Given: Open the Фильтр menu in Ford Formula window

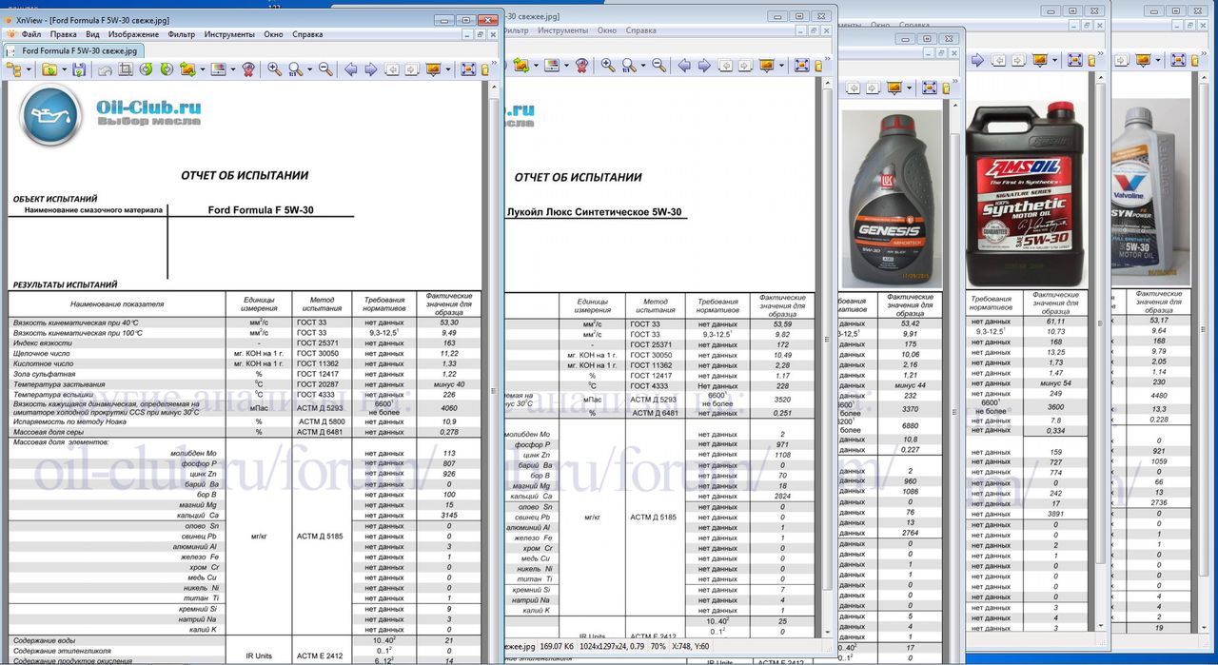Looking at the screenshot, I should (181, 34).
